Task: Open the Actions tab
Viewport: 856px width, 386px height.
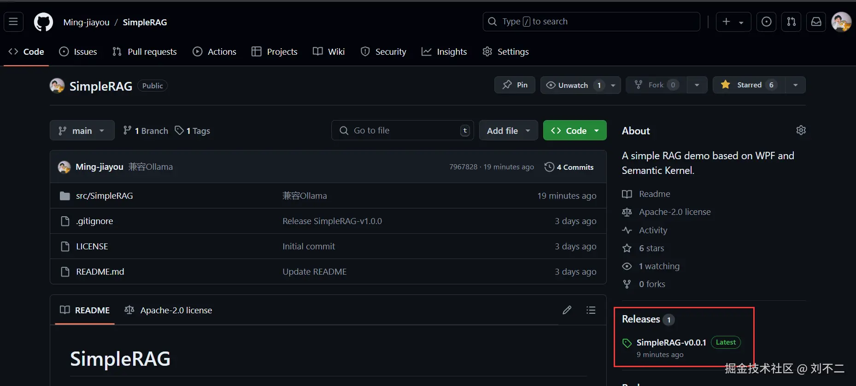Action: click(x=215, y=52)
